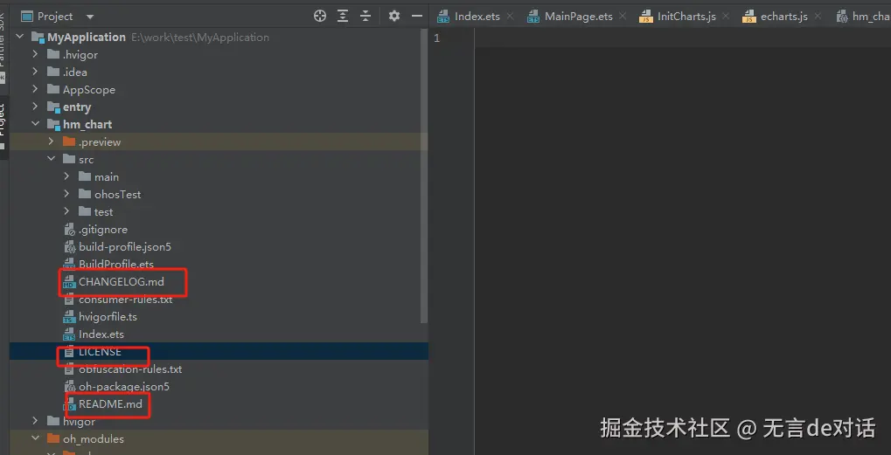Click the entry module folder icon
This screenshot has height=455, width=891.
pos(53,107)
